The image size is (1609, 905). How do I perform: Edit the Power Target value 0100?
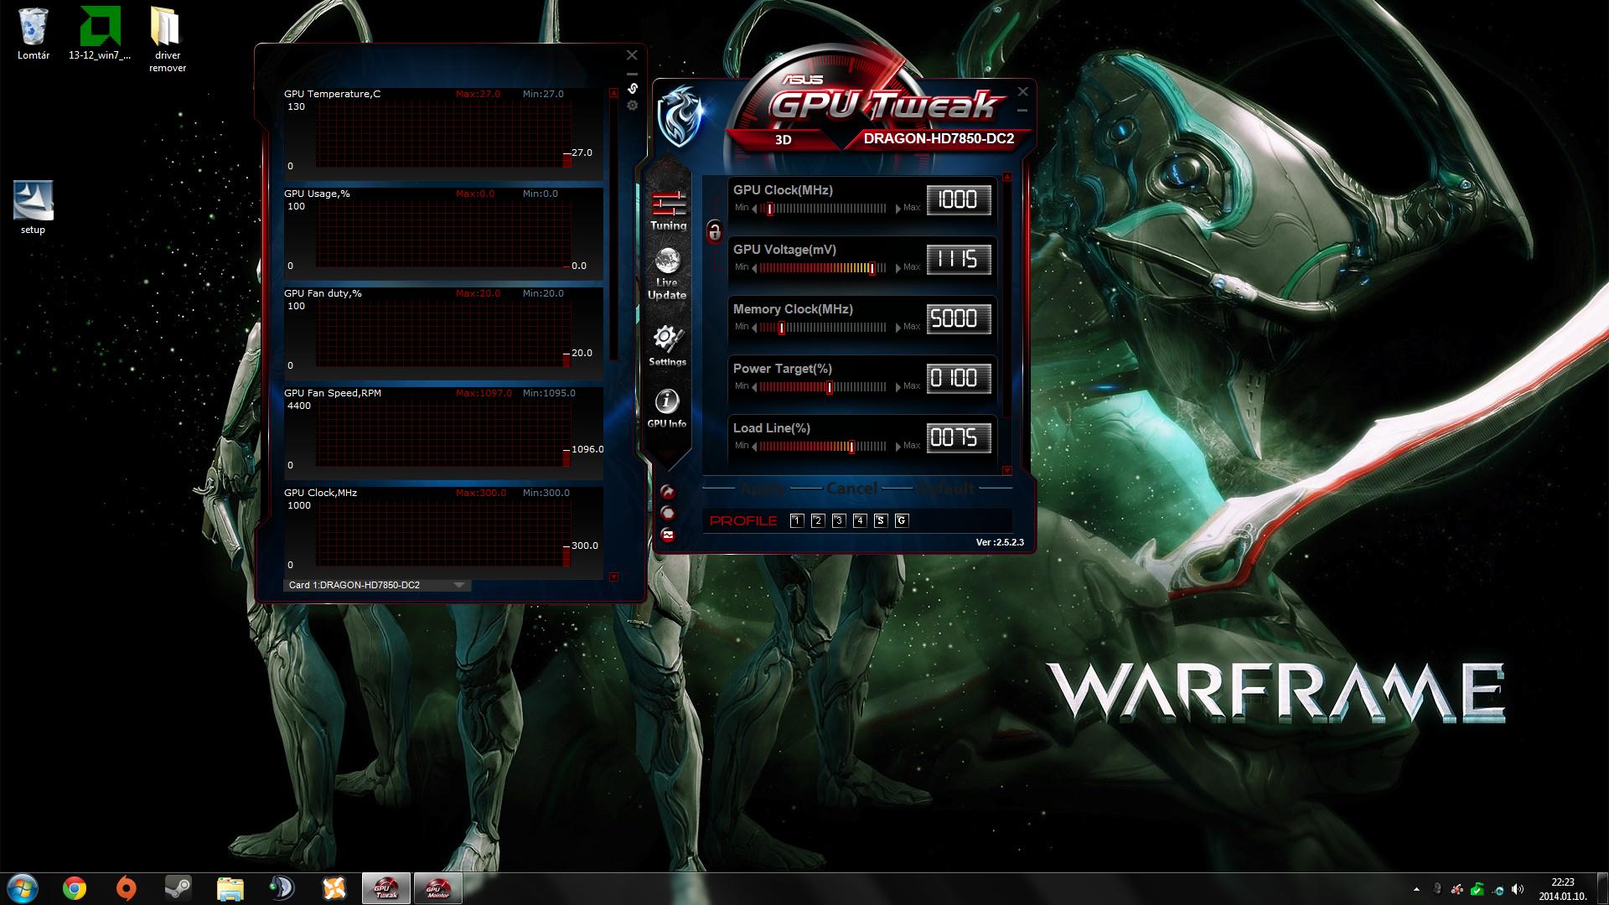pos(959,378)
